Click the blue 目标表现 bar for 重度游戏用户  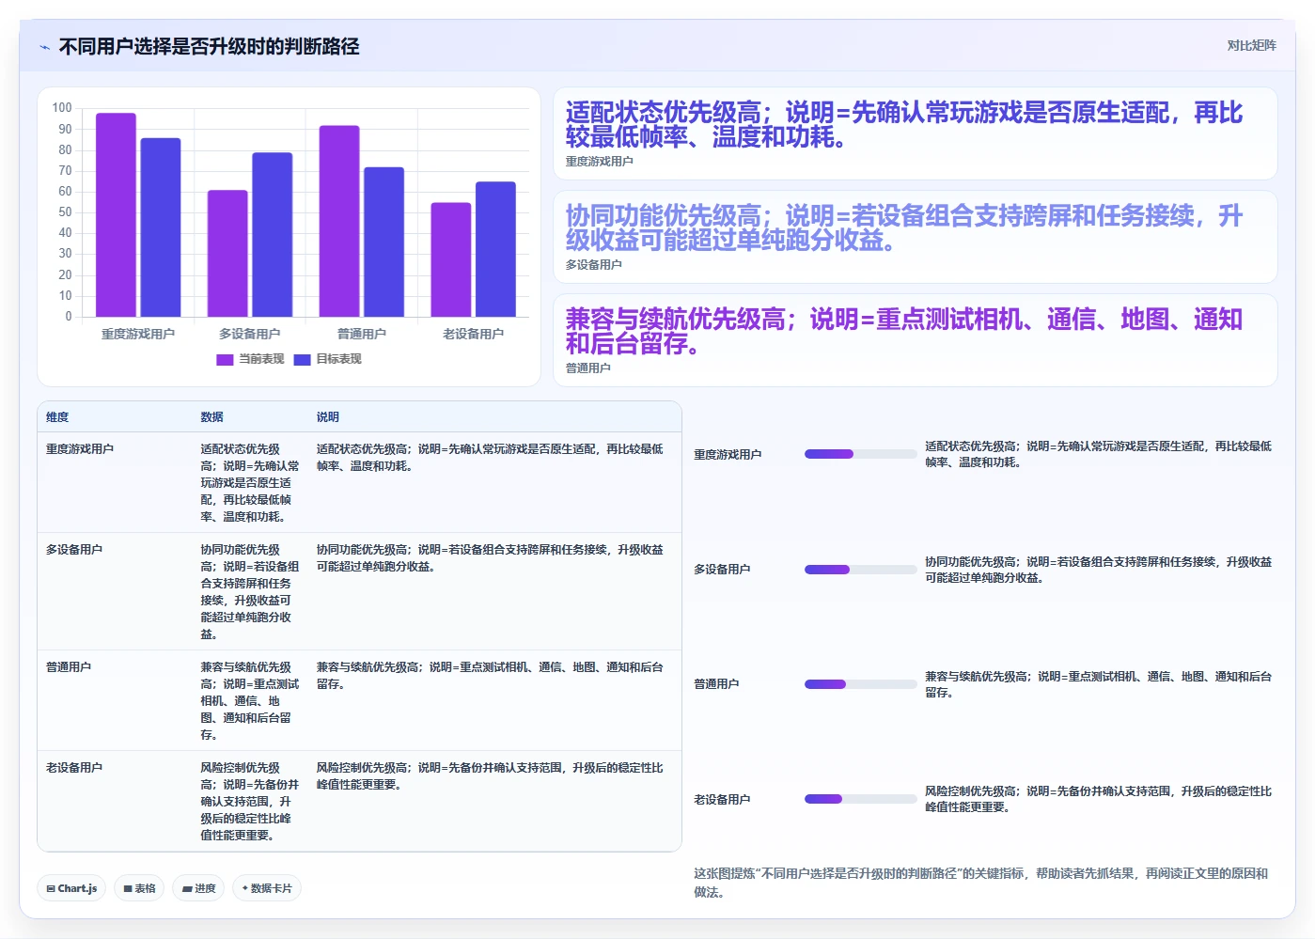[x=161, y=227]
